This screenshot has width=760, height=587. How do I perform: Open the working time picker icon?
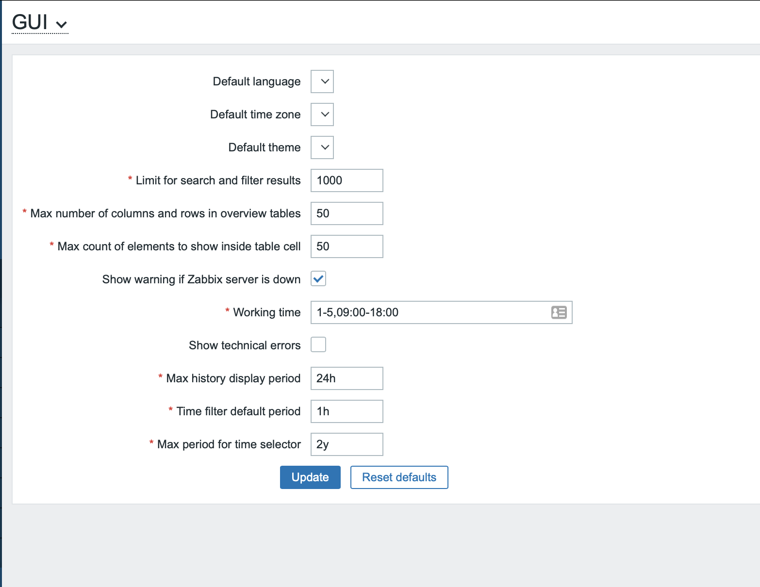pyautogui.click(x=559, y=312)
